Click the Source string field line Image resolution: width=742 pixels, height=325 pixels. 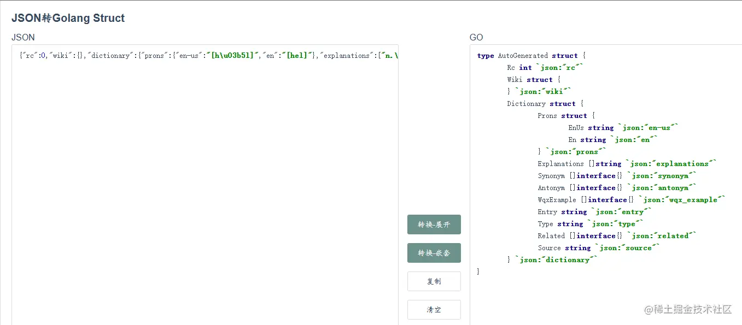click(x=598, y=248)
